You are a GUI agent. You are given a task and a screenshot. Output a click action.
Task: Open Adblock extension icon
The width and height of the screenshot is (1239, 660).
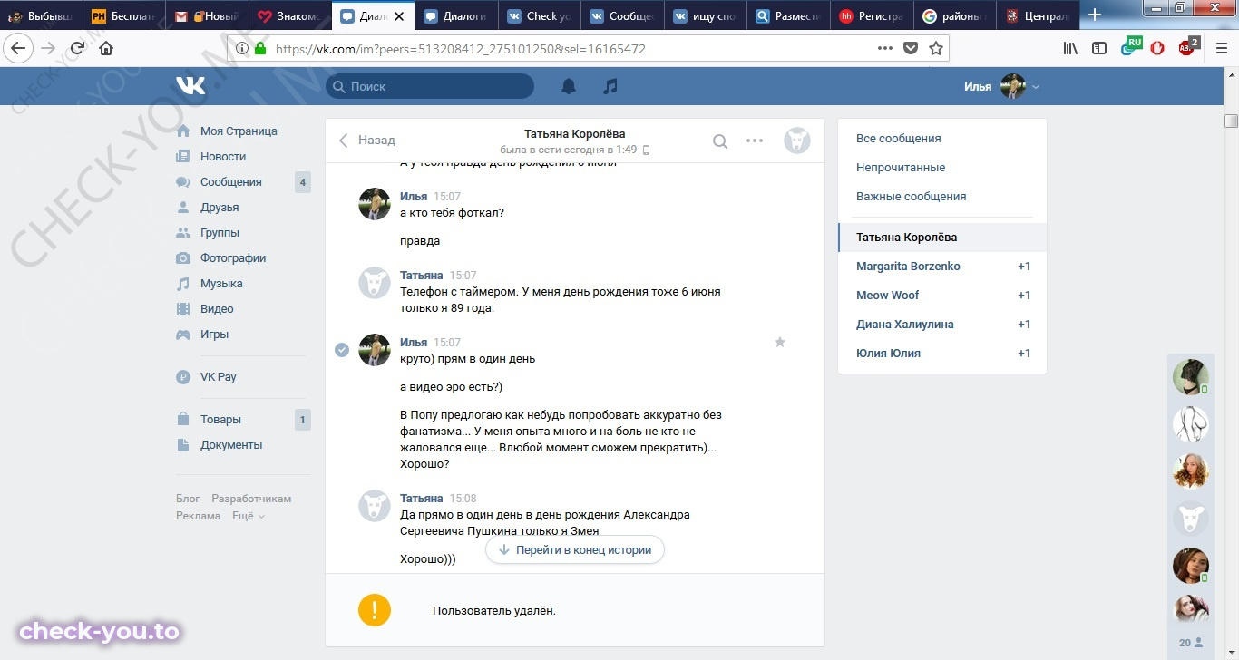click(x=1187, y=47)
